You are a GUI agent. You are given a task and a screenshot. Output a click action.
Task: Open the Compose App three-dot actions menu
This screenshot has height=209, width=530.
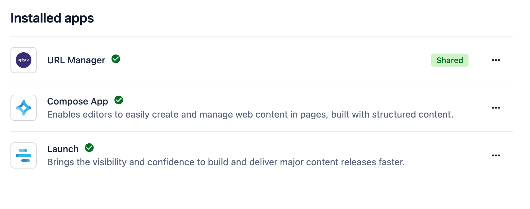pos(496,108)
